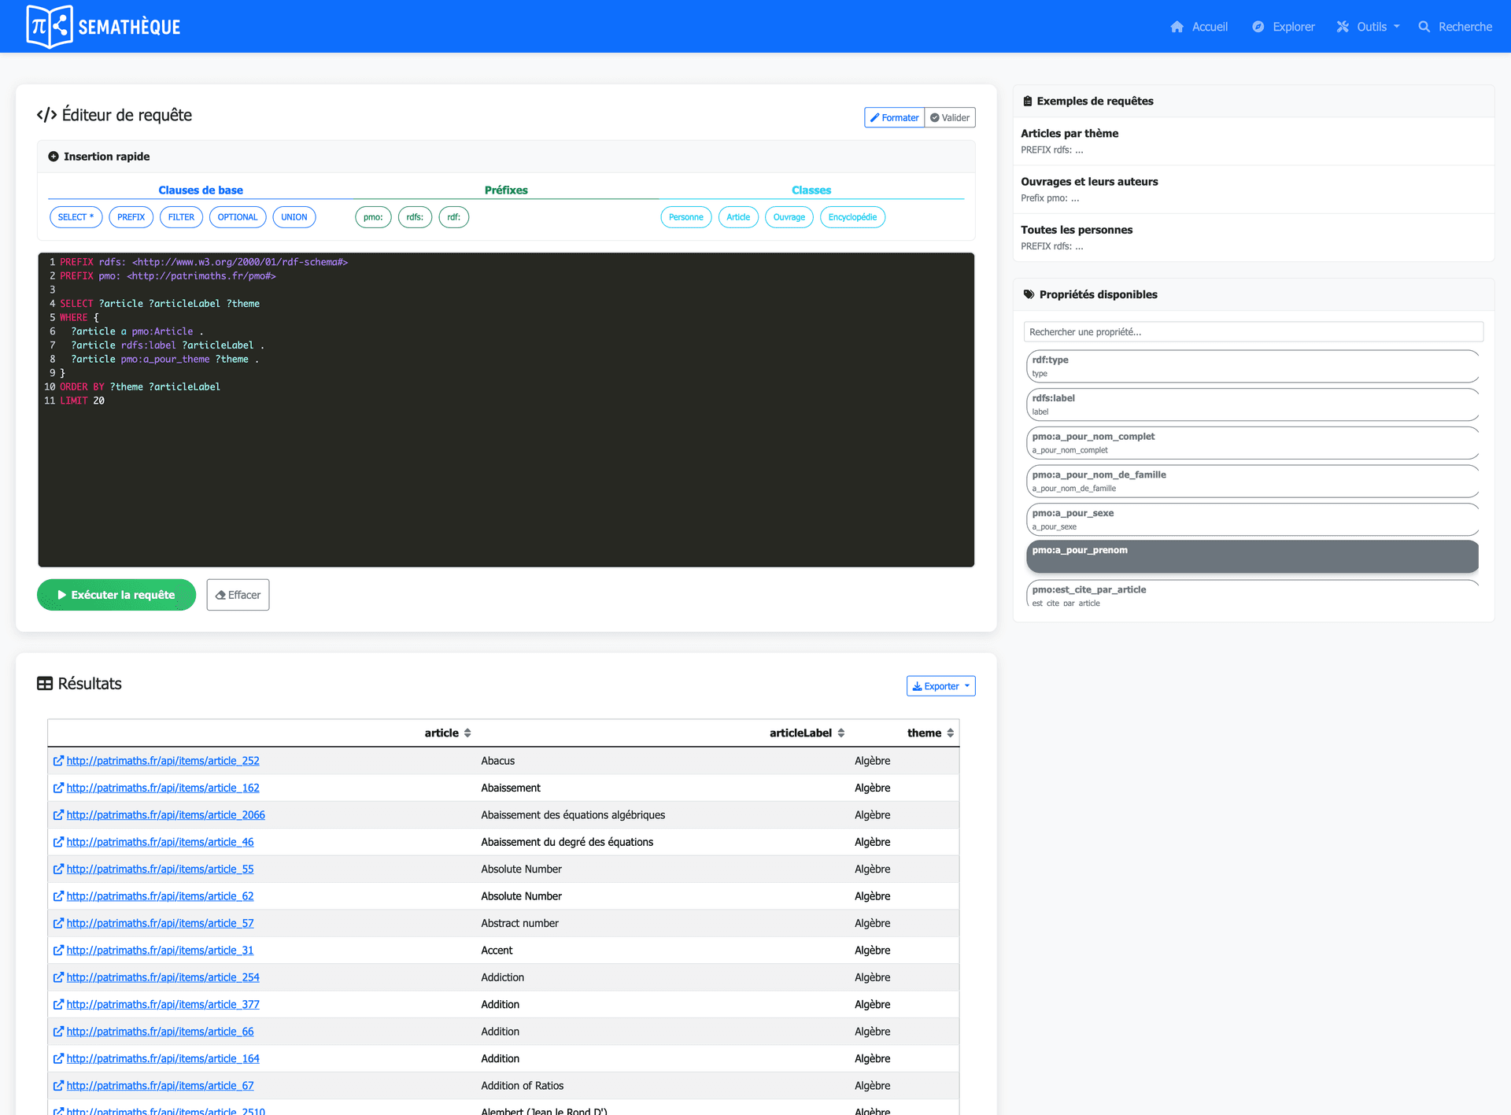Viewport: 1511px width, 1115px height.
Task: Insert the rdfs: prefix chip
Action: coord(415,217)
